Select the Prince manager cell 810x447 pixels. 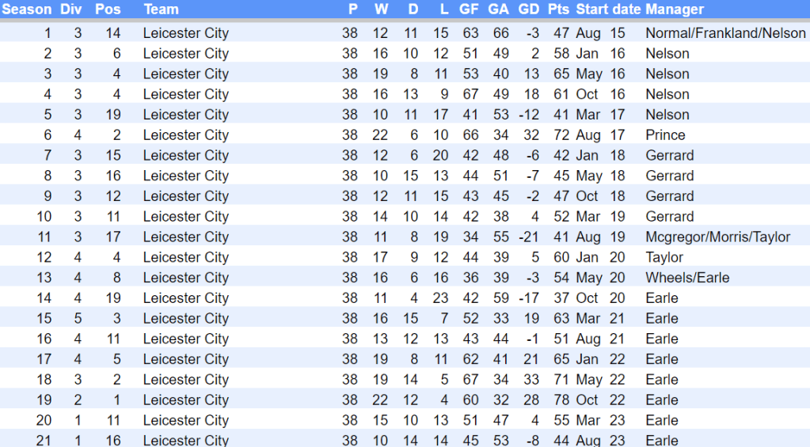tap(665, 135)
